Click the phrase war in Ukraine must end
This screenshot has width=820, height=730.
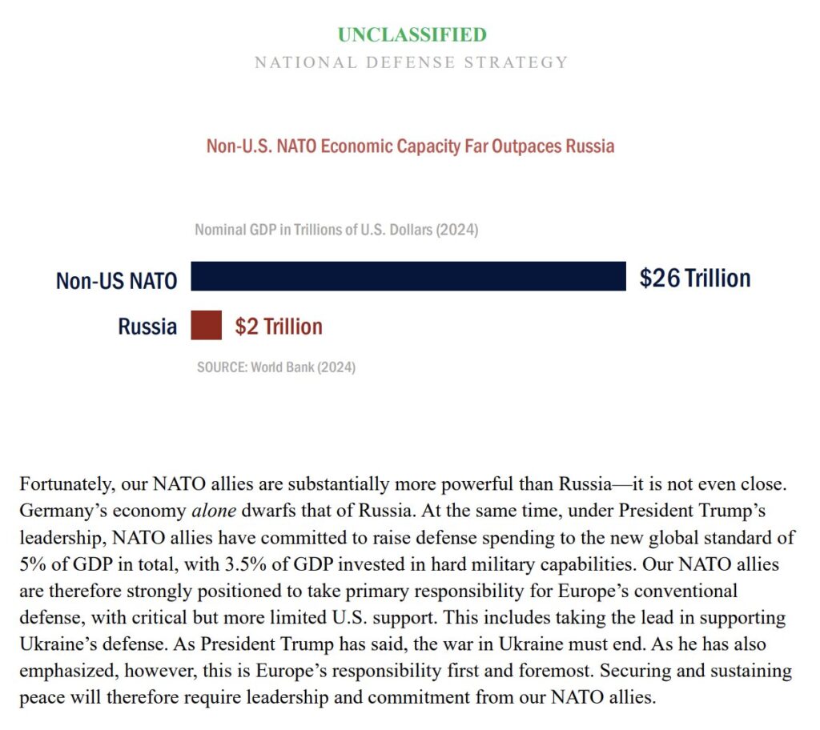[x=541, y=644]
